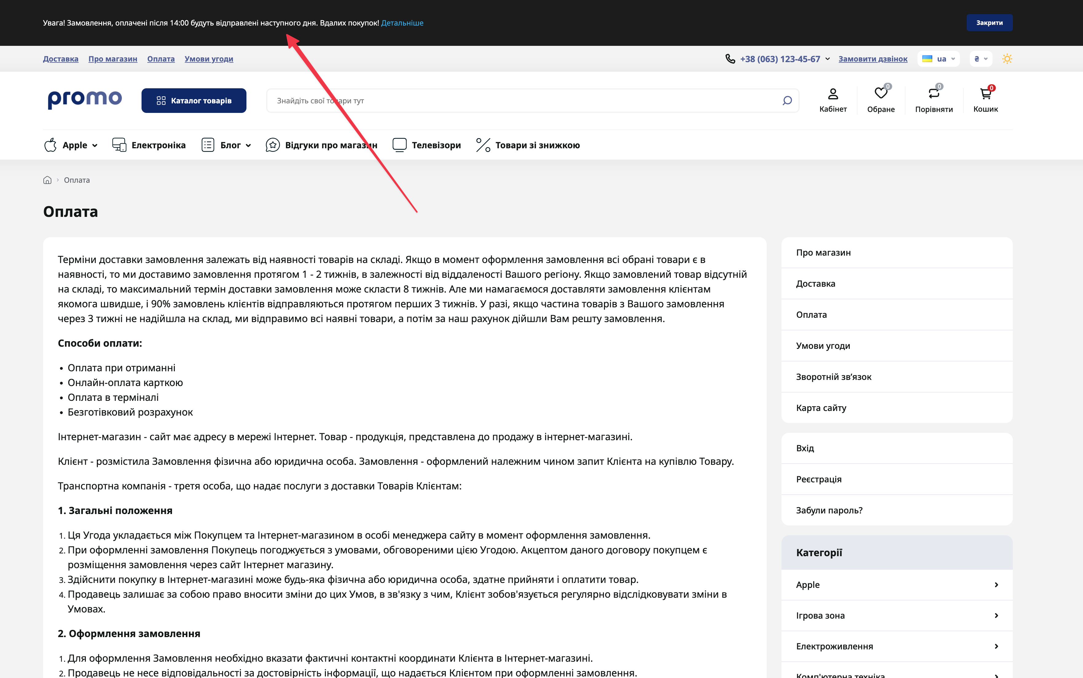Open the ₴ currency dropdown
Viewport: 1083px width, 678px height.
(x=981, y=59)
